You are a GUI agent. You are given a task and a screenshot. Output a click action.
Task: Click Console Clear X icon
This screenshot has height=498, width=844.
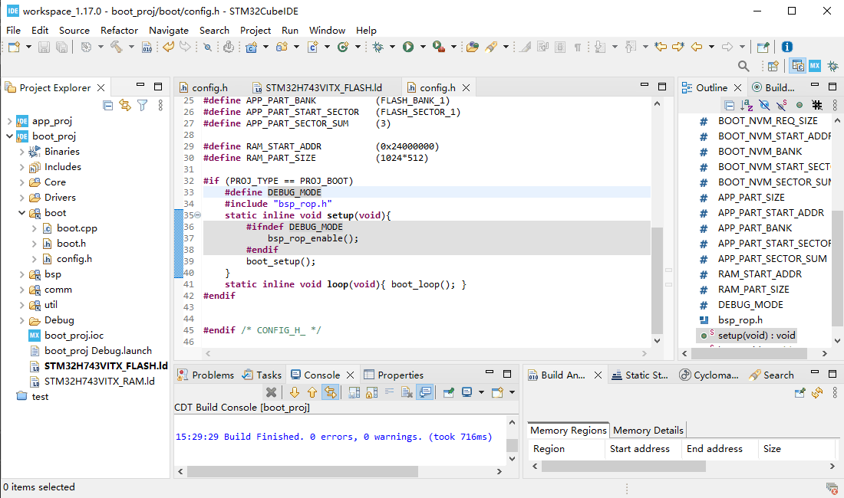(x=272, y=392)
